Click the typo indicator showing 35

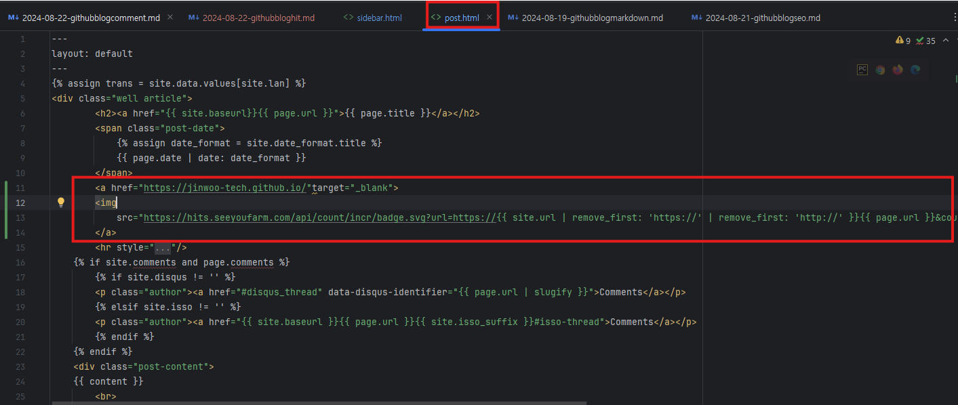pos(925,41)
